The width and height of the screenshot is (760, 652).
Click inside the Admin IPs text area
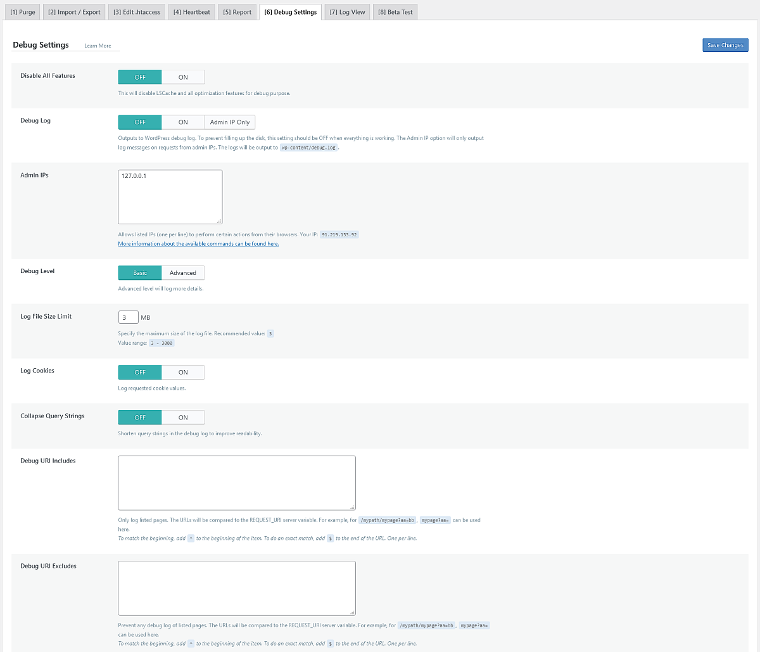tap(170, 196)
